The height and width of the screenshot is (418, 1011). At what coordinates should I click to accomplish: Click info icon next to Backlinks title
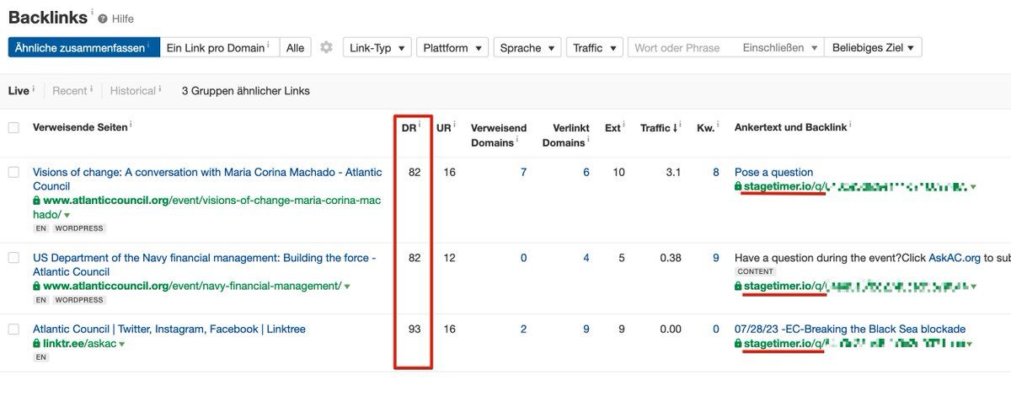click(92, 13)
